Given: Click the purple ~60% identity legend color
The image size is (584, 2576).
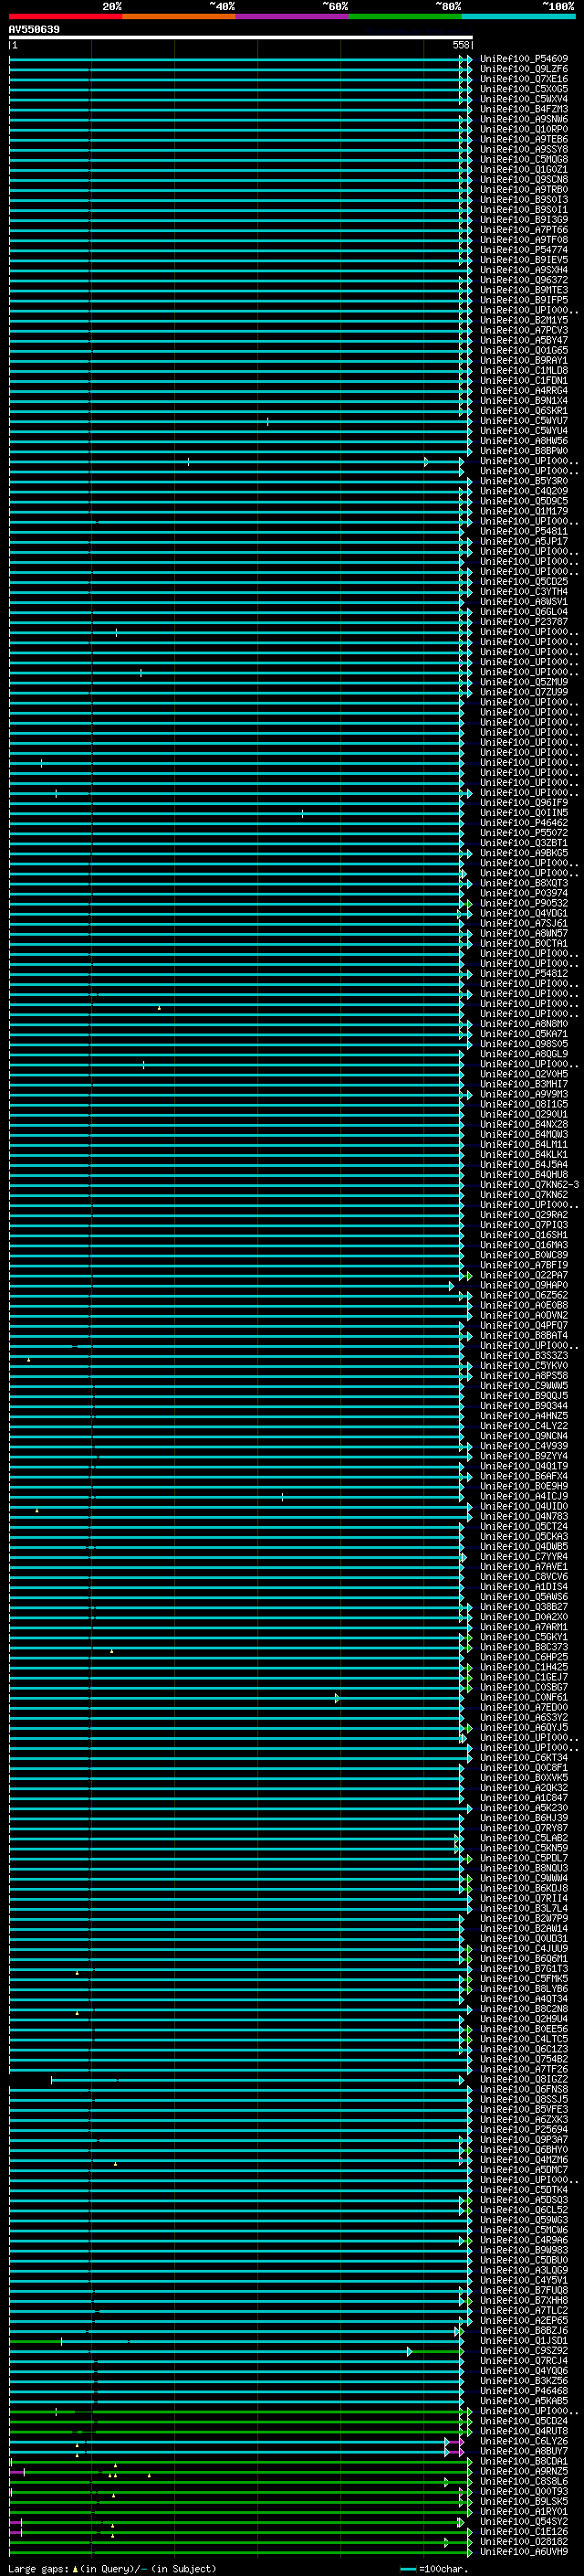Looking at the screenshot, I should 293,16.
